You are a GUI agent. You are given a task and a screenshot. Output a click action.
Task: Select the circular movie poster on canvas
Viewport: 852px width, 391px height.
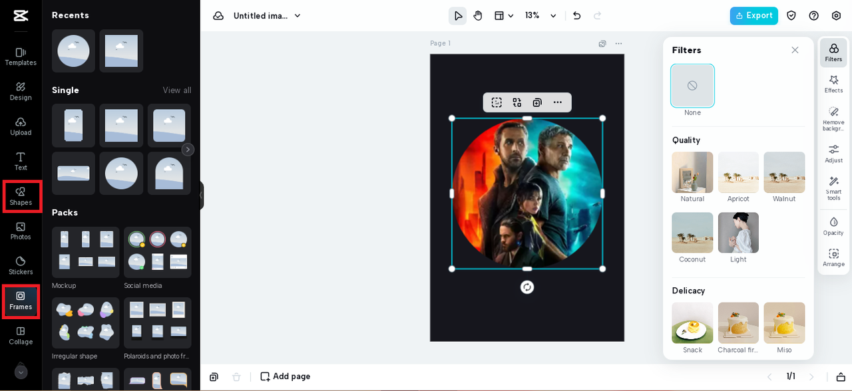[x=527, y=194]
